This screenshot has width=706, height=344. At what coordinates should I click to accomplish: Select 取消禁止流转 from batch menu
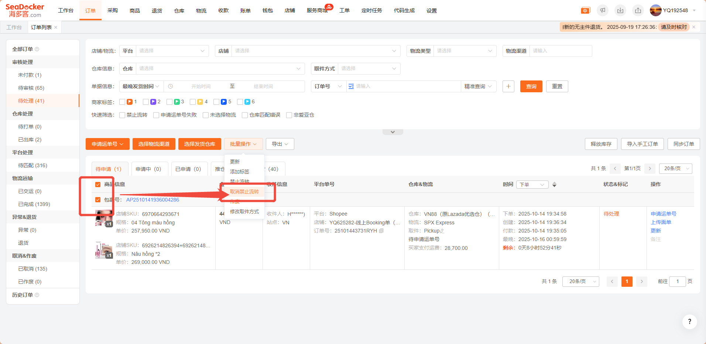[244, 192]
